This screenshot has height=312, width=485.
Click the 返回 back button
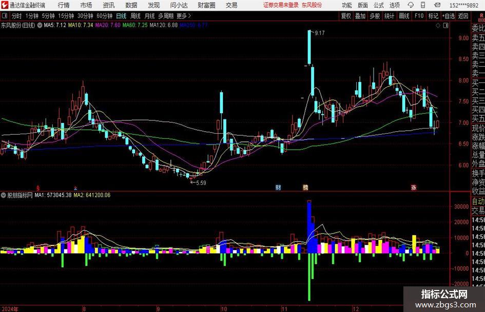463,16
